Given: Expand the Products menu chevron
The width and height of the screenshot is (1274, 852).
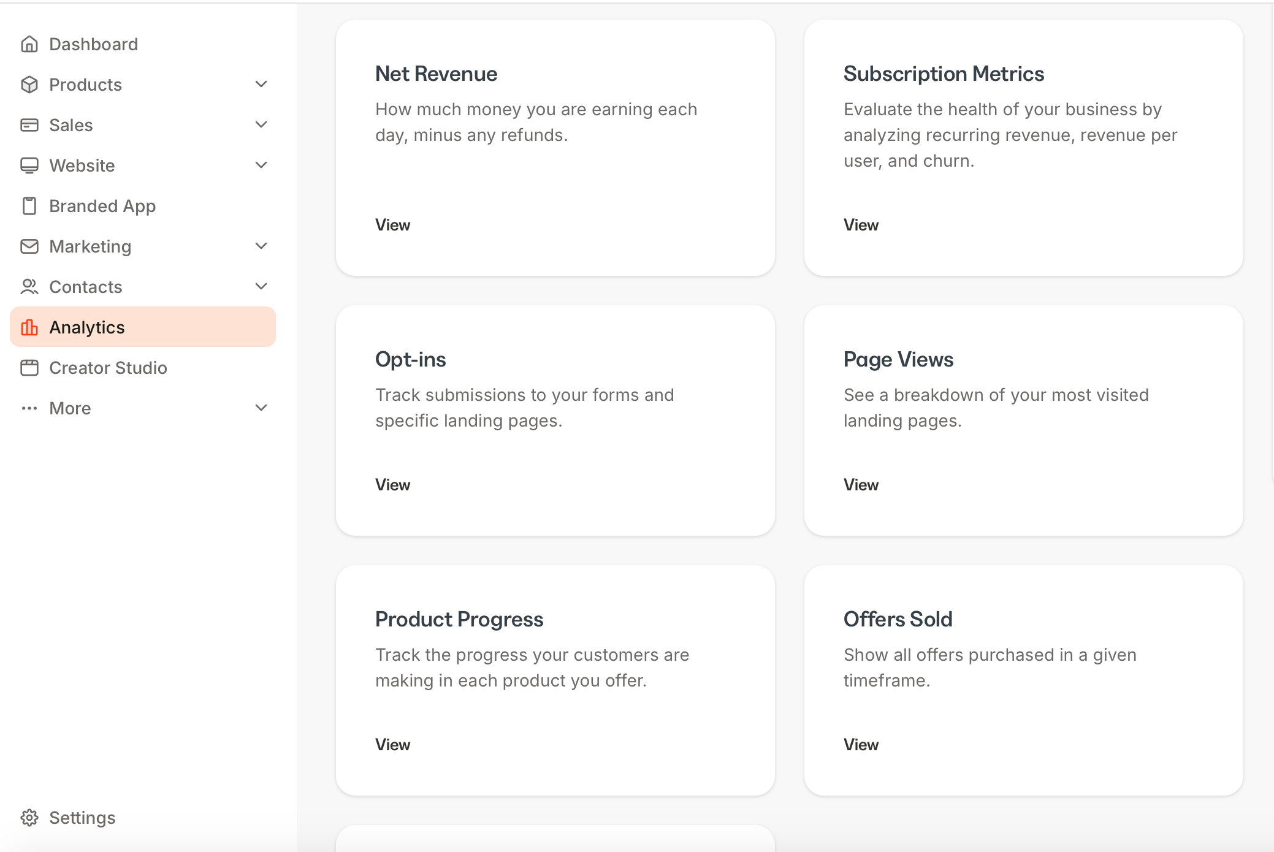Looking at the screenshot, I should pos(261,85).
